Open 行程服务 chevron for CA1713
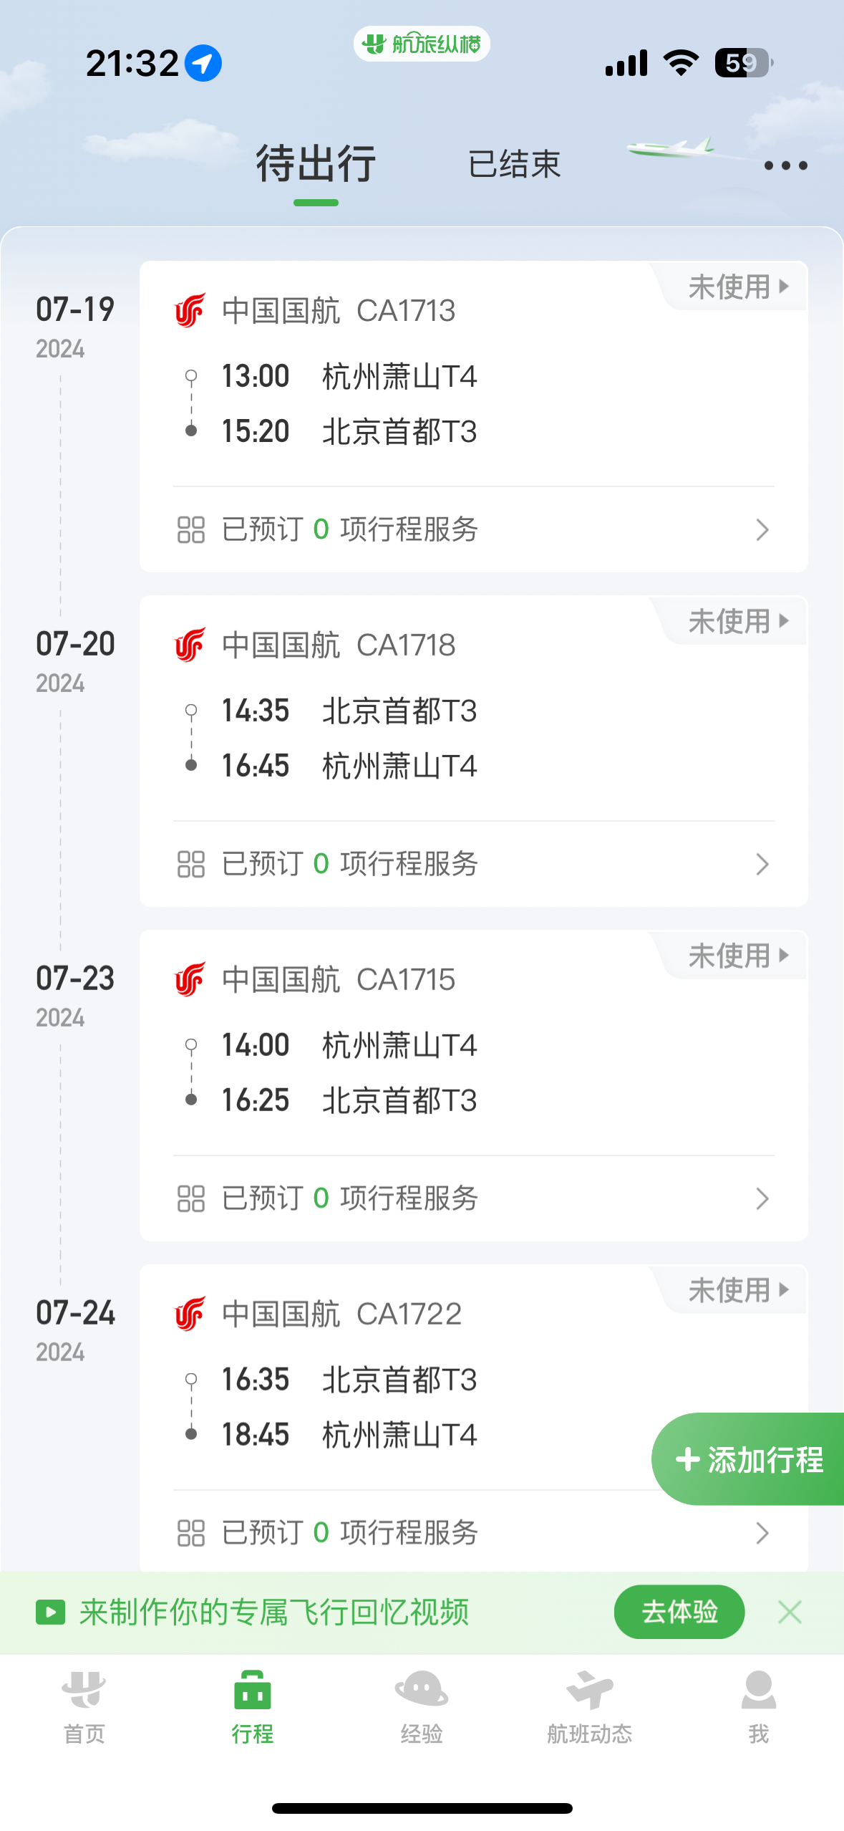The width and height of the screenshot is (844, 1831). point(762,529)
